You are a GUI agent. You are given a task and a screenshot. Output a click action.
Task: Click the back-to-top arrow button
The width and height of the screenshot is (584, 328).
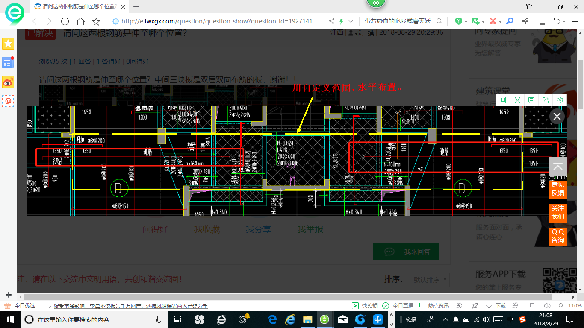pos(558,167)
